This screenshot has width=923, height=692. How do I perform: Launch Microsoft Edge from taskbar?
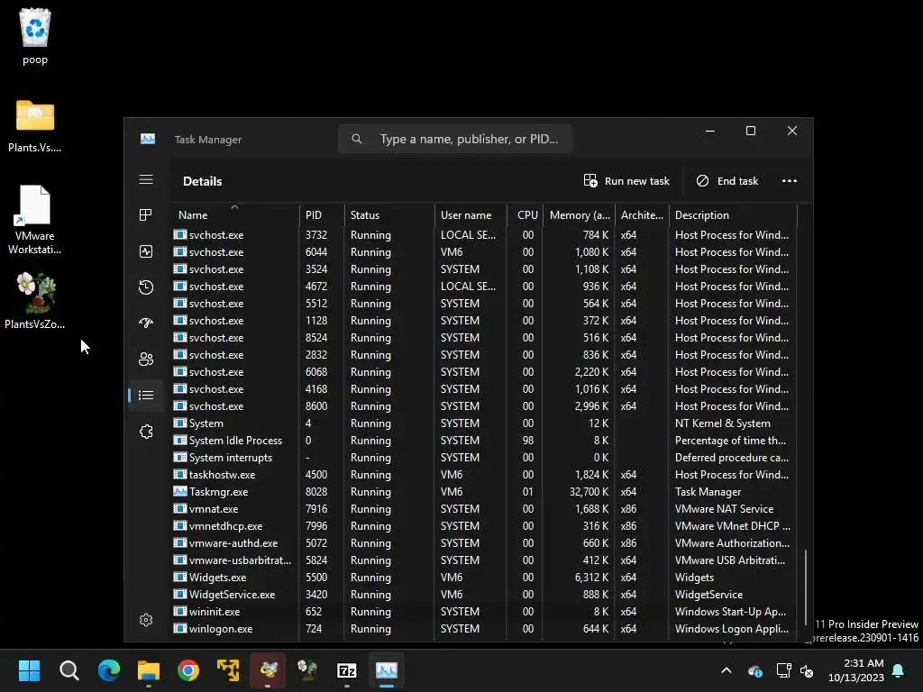[x=109, y=670]
